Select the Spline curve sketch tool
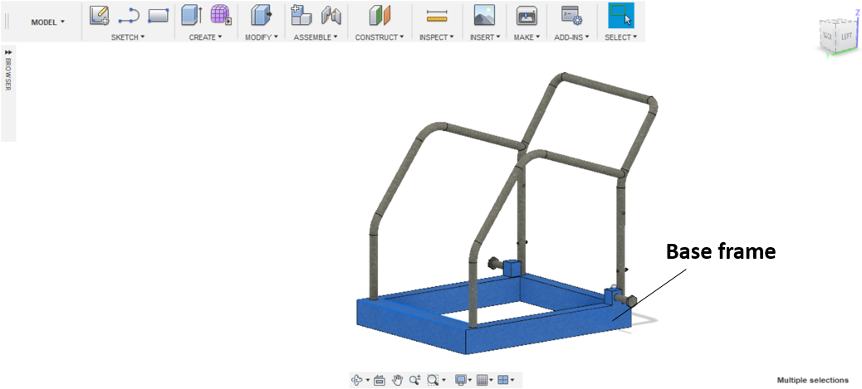This screenshot has width=862, height=389. 129,16
